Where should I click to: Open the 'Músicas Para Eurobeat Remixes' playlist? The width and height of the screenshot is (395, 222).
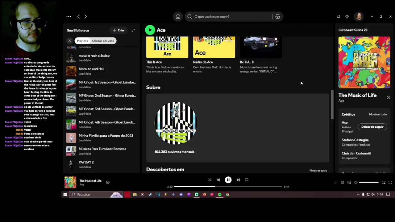point(101,151)
